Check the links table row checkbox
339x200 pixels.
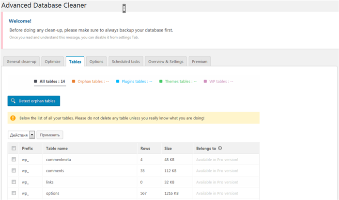pos(14,182)
